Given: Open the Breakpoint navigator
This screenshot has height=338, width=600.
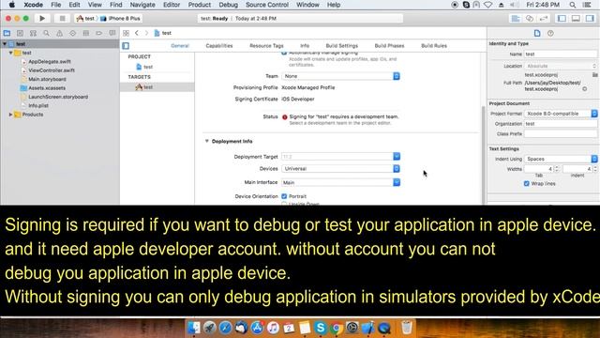Looking at the screenshot, I should tap(98, 34).
